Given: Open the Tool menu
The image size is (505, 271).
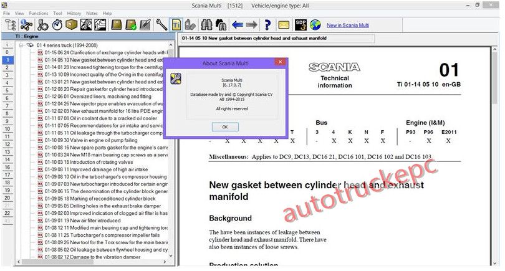Looking at the screenshot, I should click(57, 13).
